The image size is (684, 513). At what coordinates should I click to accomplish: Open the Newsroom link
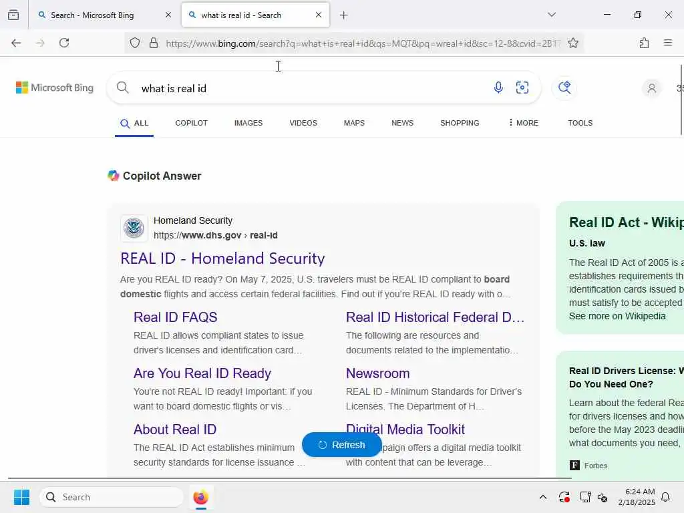coord(378,373)
